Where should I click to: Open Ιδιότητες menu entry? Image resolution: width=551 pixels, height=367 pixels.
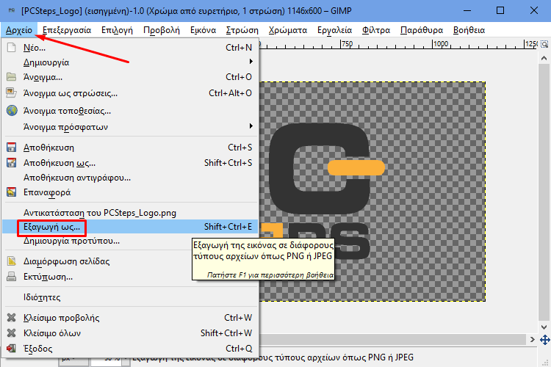[x=130, y=297]
